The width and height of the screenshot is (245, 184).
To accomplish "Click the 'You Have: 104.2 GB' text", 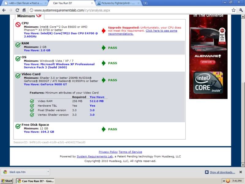I will [39, 132].
